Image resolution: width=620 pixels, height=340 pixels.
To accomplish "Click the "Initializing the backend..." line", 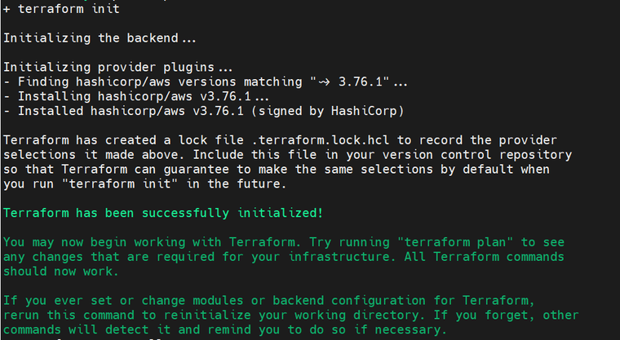I will 100,38.
